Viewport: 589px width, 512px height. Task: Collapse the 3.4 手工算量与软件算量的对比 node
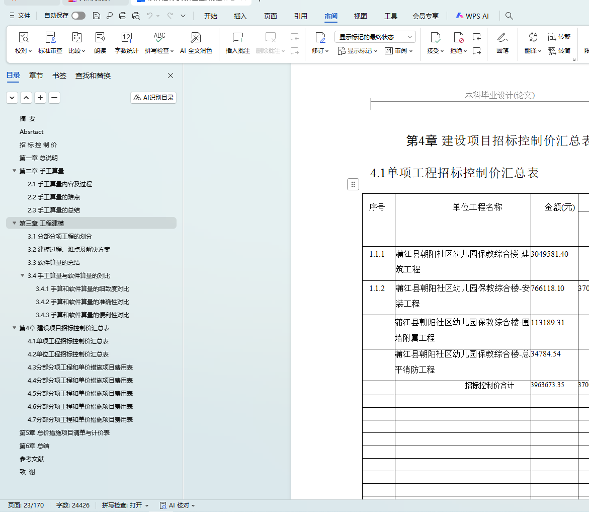[x=23, y=275]
